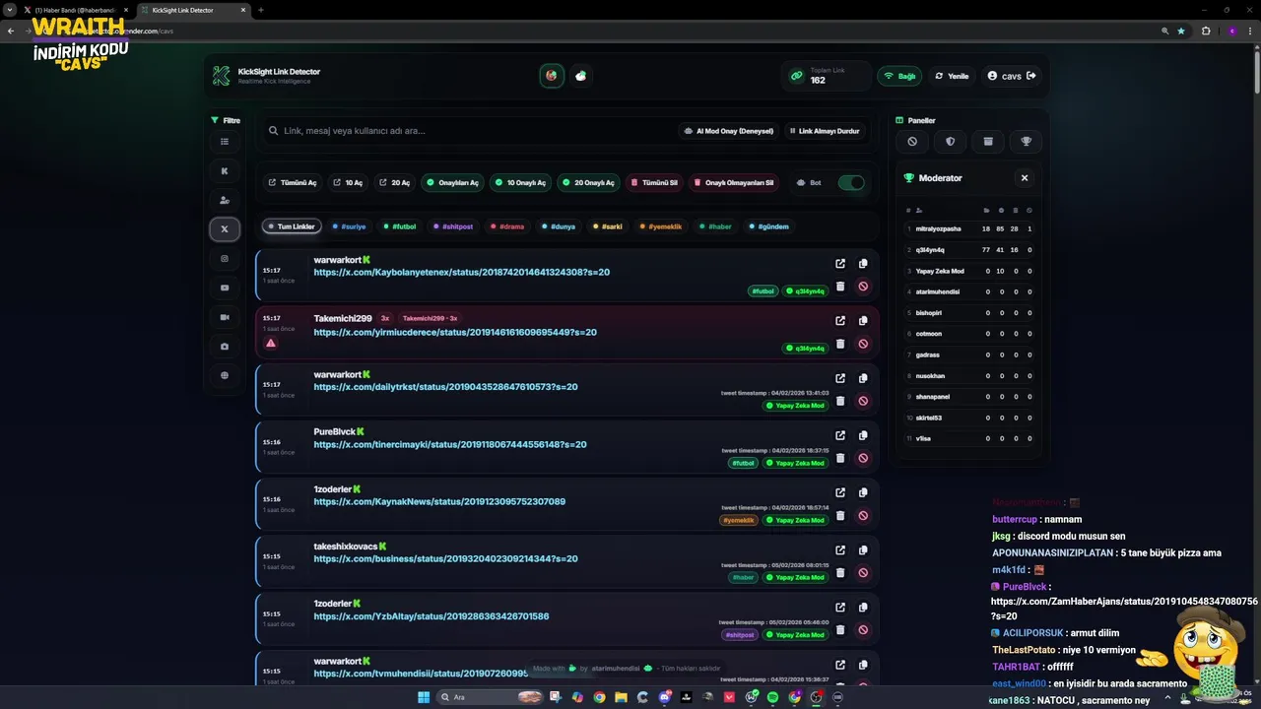Viewport: 1261px width, 709px height.
Task: Click 10 Onaylı Aç button
Action: 520,182
